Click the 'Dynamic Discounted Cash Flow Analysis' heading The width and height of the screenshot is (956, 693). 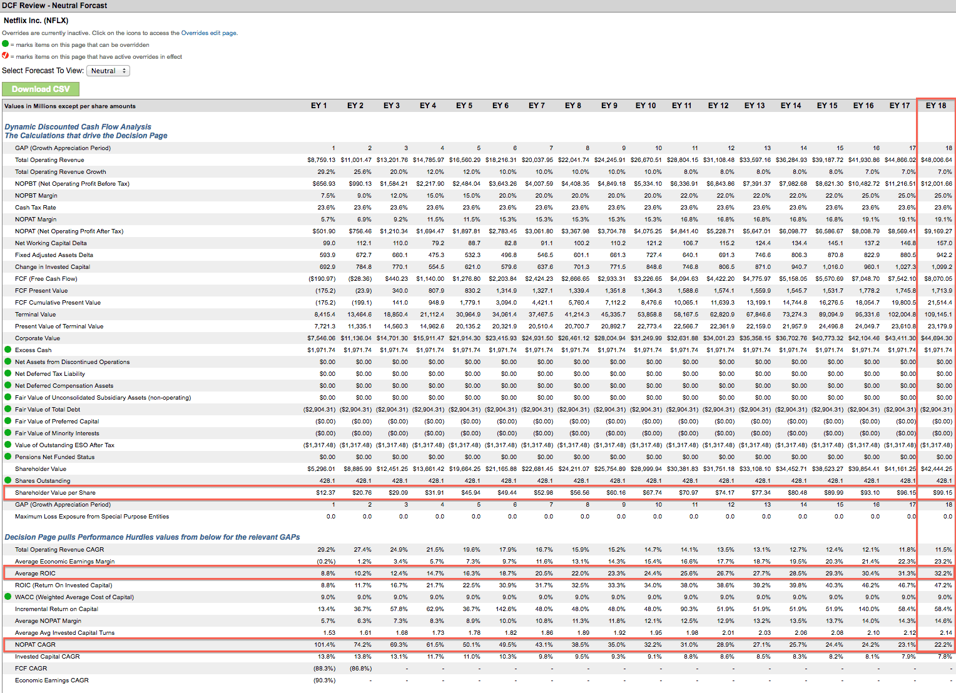(x=78, y=126)
